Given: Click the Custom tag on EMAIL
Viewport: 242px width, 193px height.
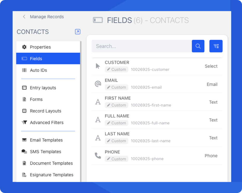Looking at the screenshot, I should tap(117, 87).
